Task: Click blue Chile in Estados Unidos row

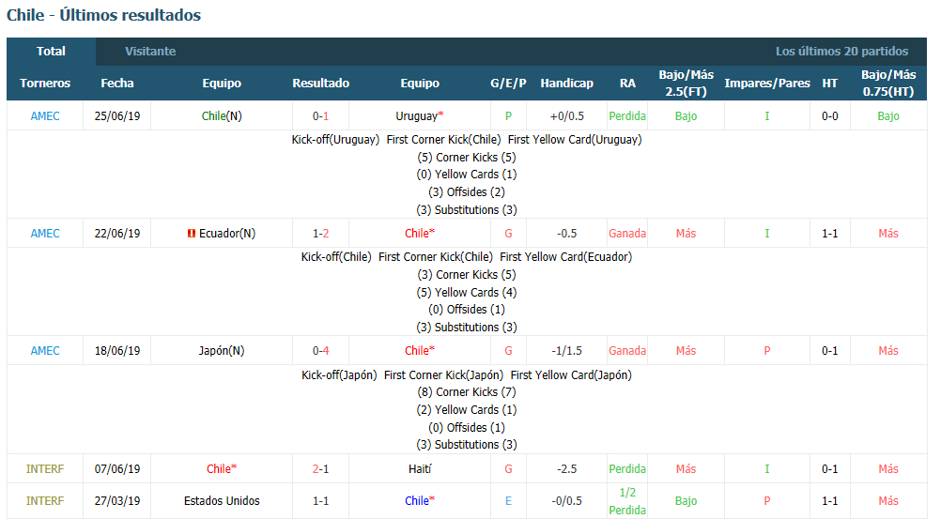Action: [x=416, y=501]
